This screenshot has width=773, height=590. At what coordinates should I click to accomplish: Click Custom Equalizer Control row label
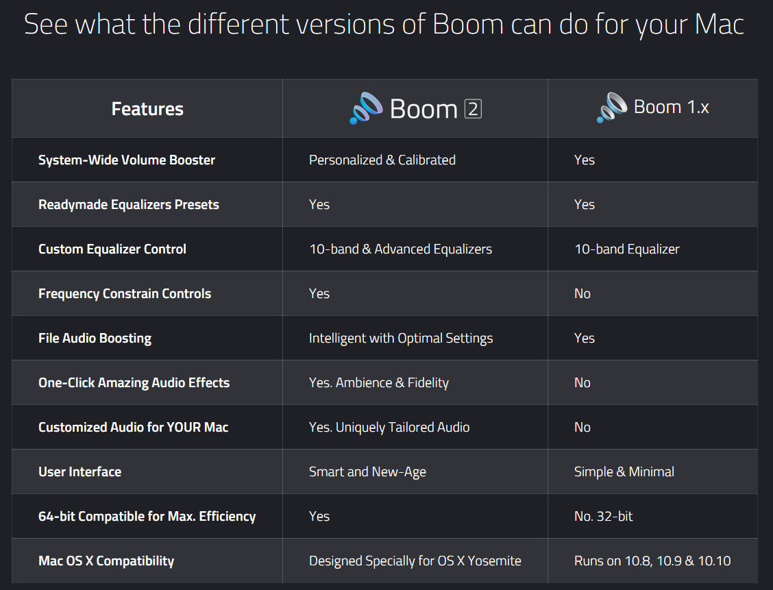pyautogui.click(x=112, y=249)
